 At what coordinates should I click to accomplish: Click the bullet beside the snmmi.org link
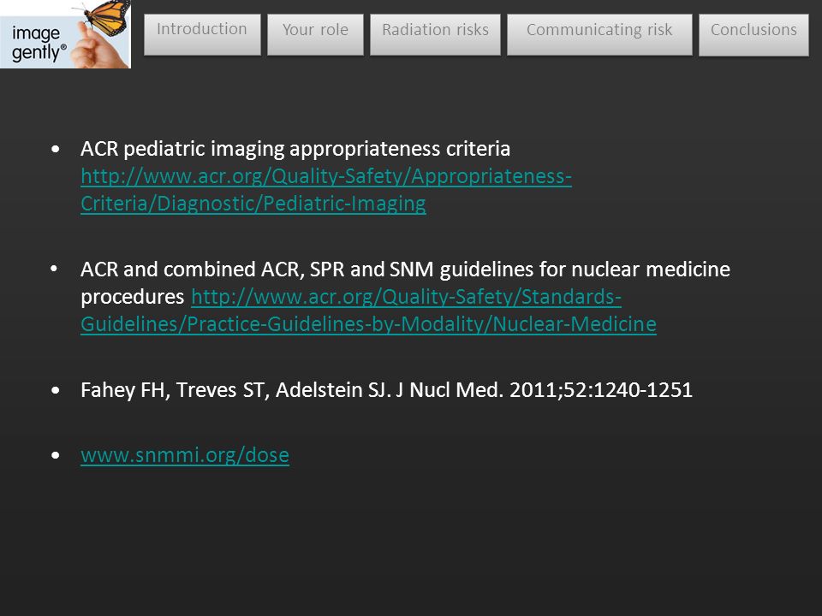tap(56, 455)
